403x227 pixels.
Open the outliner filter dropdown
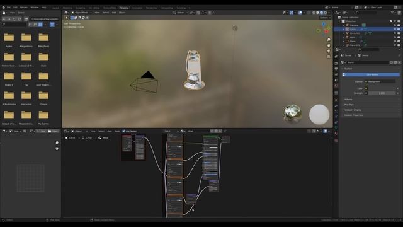pyautogui.click(x=394, y=13)
